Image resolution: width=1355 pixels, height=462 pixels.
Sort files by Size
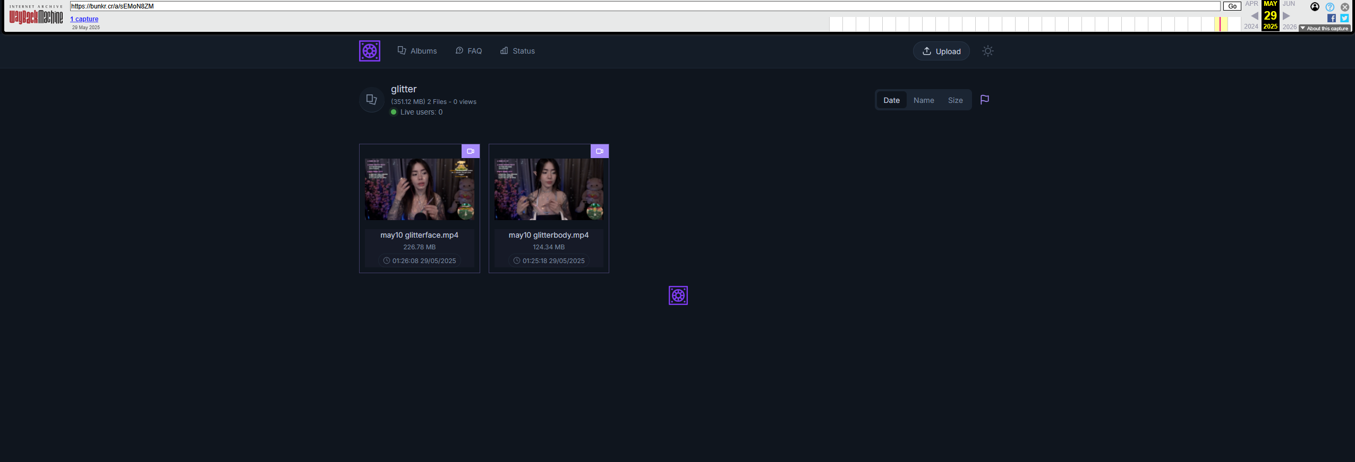point(956,100)
